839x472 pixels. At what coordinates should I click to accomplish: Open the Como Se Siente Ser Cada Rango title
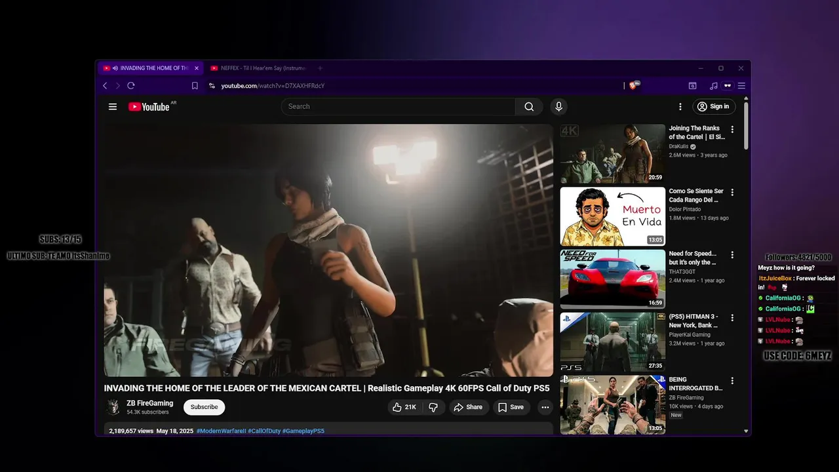pyautogui.click(x=695, y=195)
